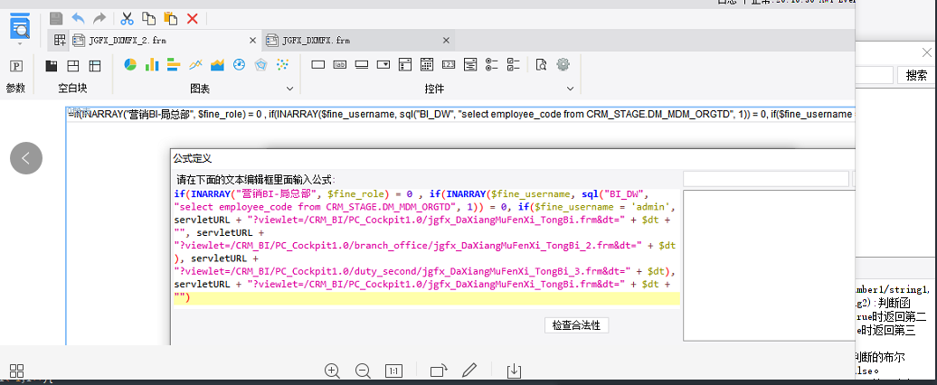Click the red Delete X icon

[193, 18]
